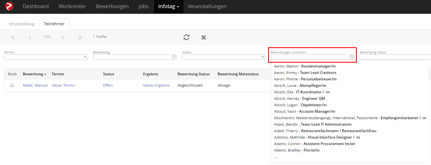Click Neuer Termin link
The image size is (431, 165).
[x=64, y=85]
